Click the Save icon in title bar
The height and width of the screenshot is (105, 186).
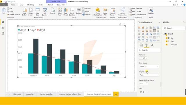click(x=6, y=2)
